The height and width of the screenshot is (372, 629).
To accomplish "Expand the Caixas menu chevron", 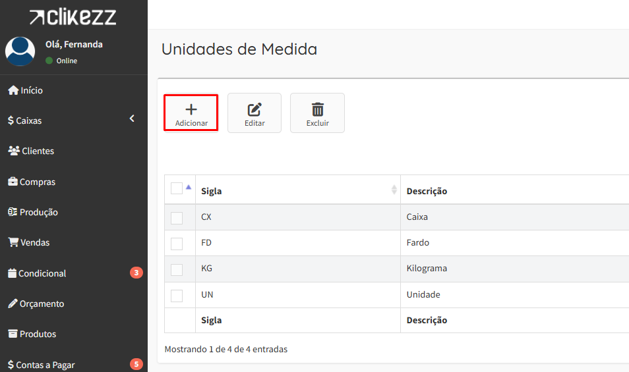I will (x=132, y=119).
